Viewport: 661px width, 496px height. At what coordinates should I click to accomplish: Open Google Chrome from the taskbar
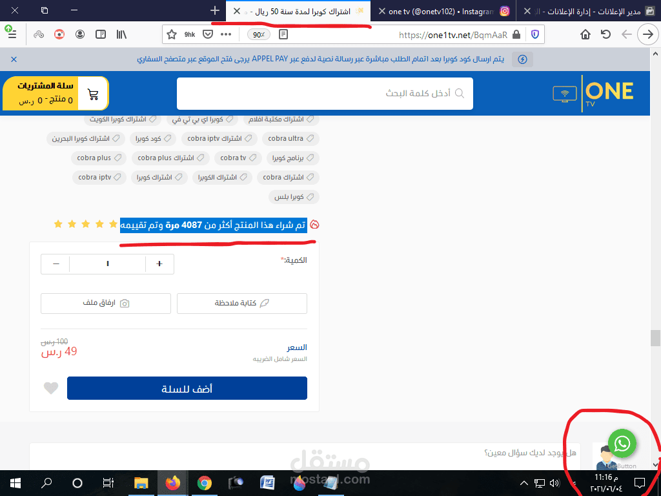(x=205, y=483)
